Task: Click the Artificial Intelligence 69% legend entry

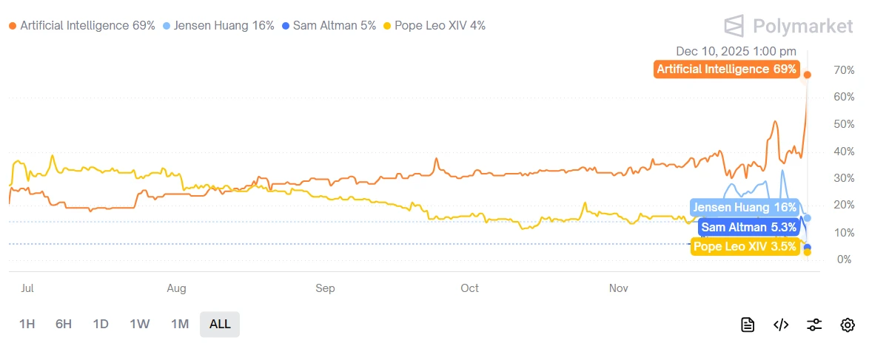Action: (x=82, y=26)
